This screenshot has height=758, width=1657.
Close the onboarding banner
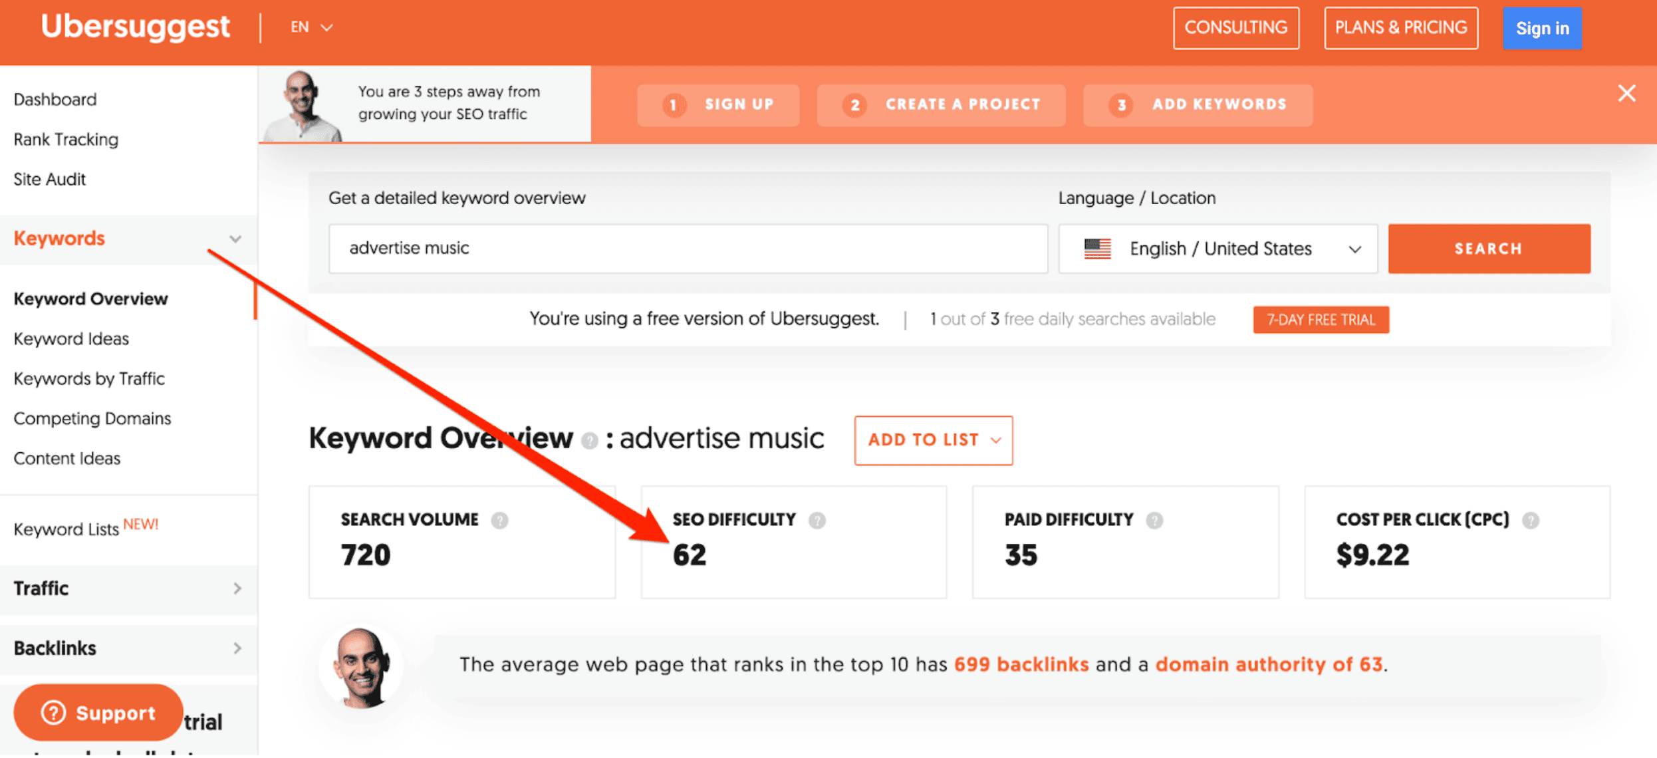1626,93
